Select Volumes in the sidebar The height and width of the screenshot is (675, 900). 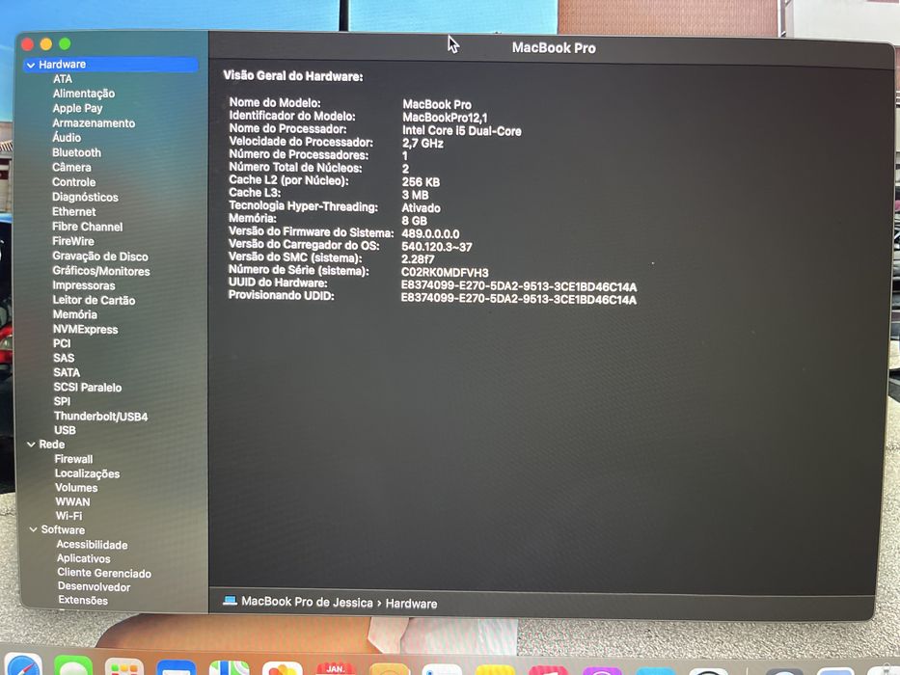(x=76, y=488)
